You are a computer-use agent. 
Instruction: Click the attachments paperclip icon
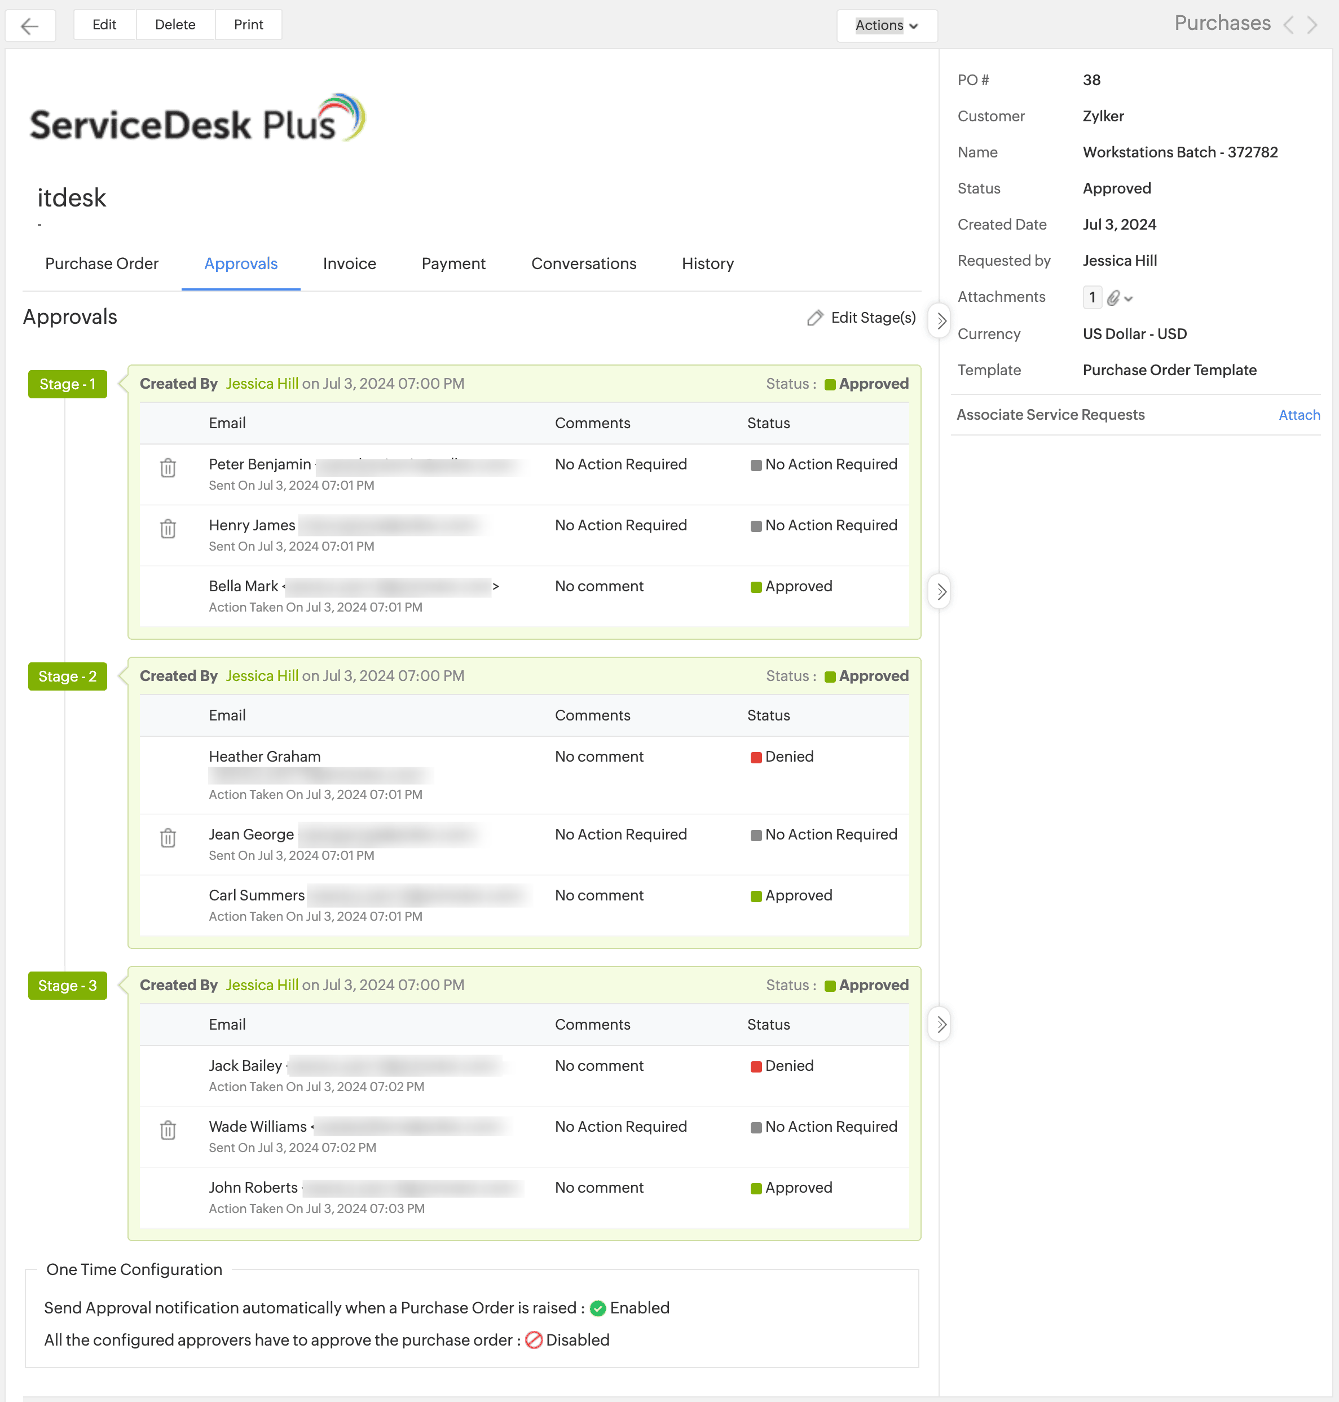click(x=1113, y=298)
